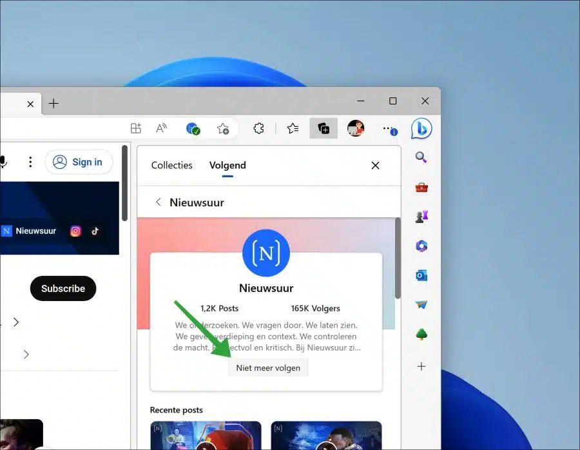The width and height of the screenshot is (580, 450).
Task: Click the Collections panel vertical scrollbar
Action: (x=398, y=258)
